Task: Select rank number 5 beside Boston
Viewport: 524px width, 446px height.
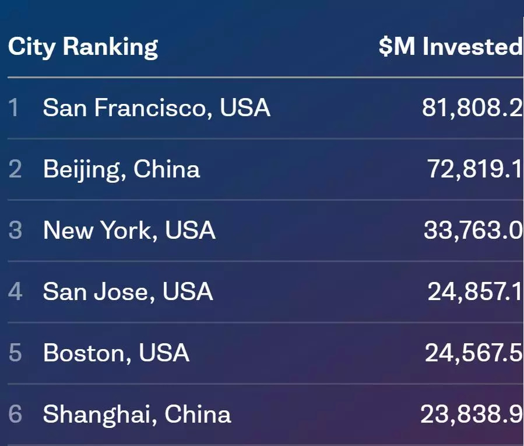Action: pyautogui.click(x=15, y=353)
